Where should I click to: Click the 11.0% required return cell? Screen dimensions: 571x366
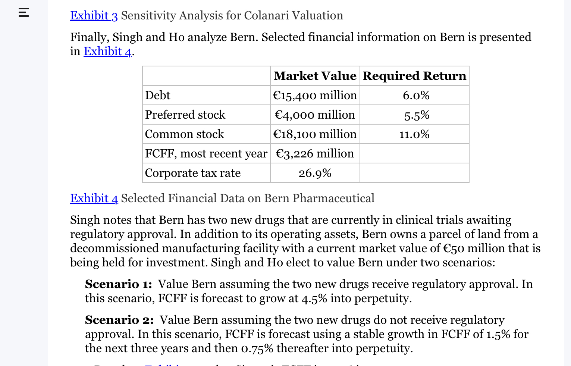(x=414, y=134)
